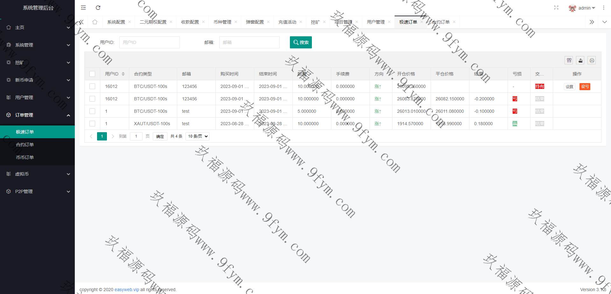The height and width of the screenshot is (294, 611).
Task: Select checkbox for XAUT/USDT-100s row
Action: (x=92, y=124)
